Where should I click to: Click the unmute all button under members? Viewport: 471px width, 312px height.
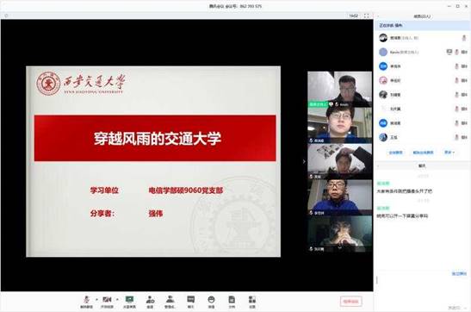point(423,153)
